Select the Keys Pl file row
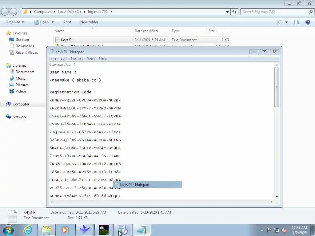Viewport: 315px width, 236px height. click(x=142, y=40)
